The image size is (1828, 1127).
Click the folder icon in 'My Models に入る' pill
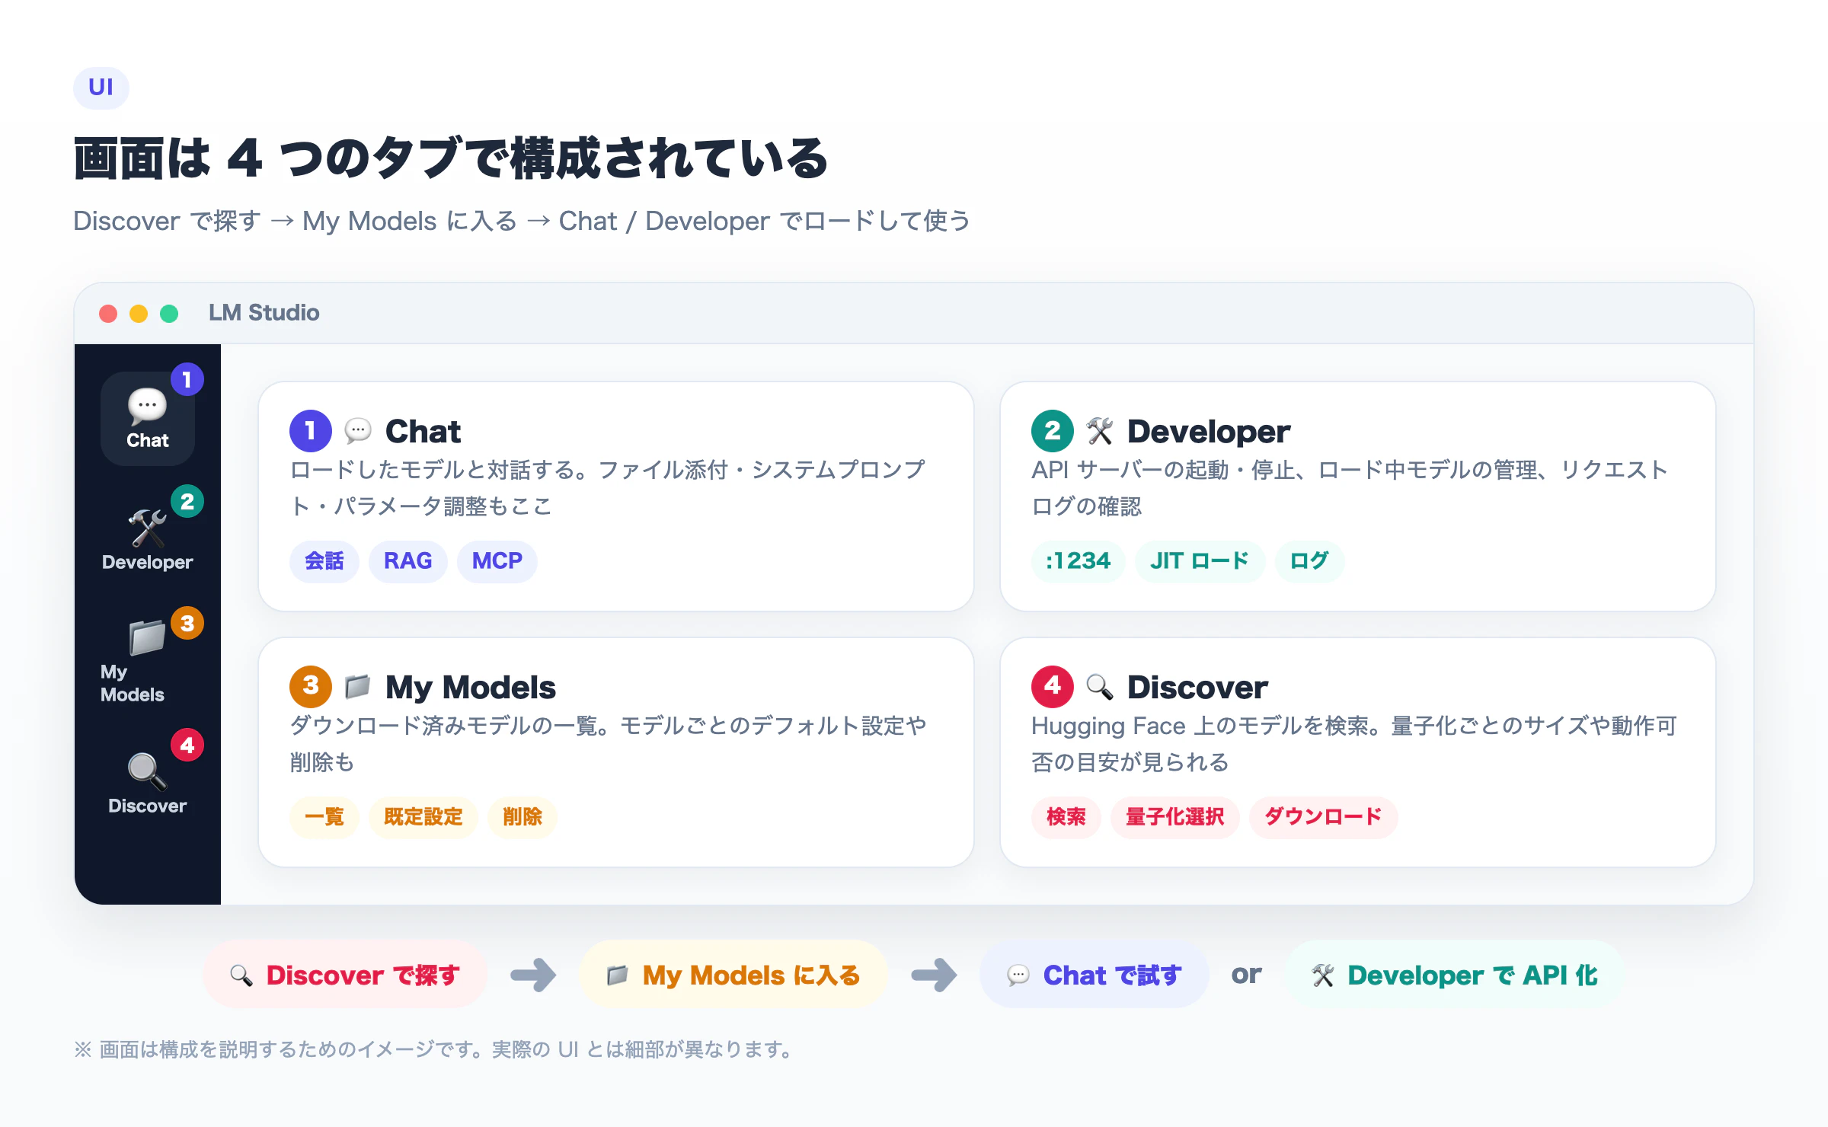pos(618,975)
